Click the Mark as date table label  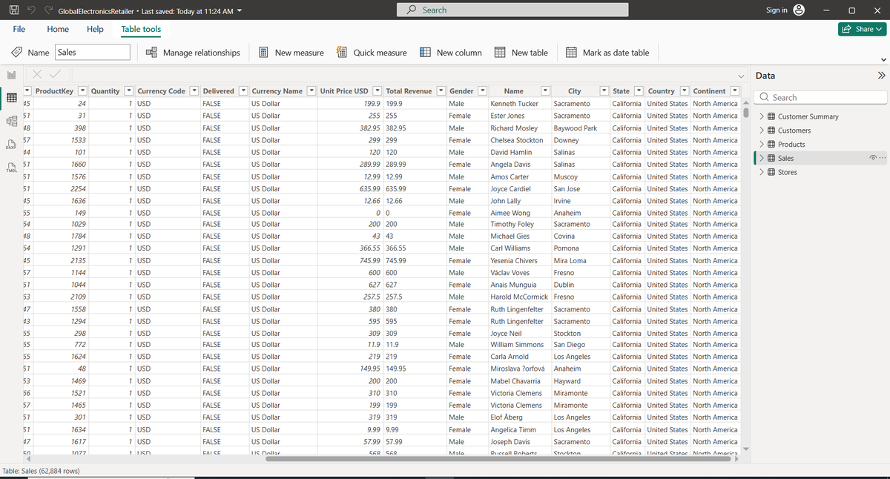tap(616, 53)
